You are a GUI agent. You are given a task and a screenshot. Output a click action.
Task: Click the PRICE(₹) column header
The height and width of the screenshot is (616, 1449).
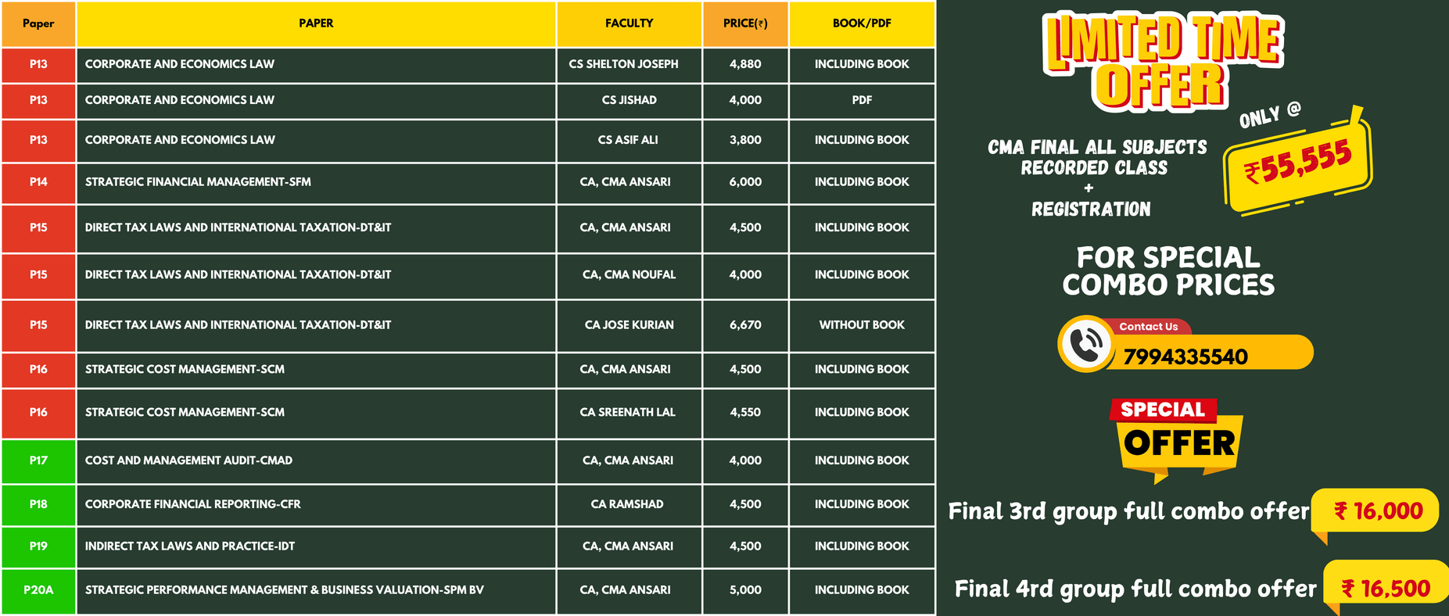(x=745, y=23)
